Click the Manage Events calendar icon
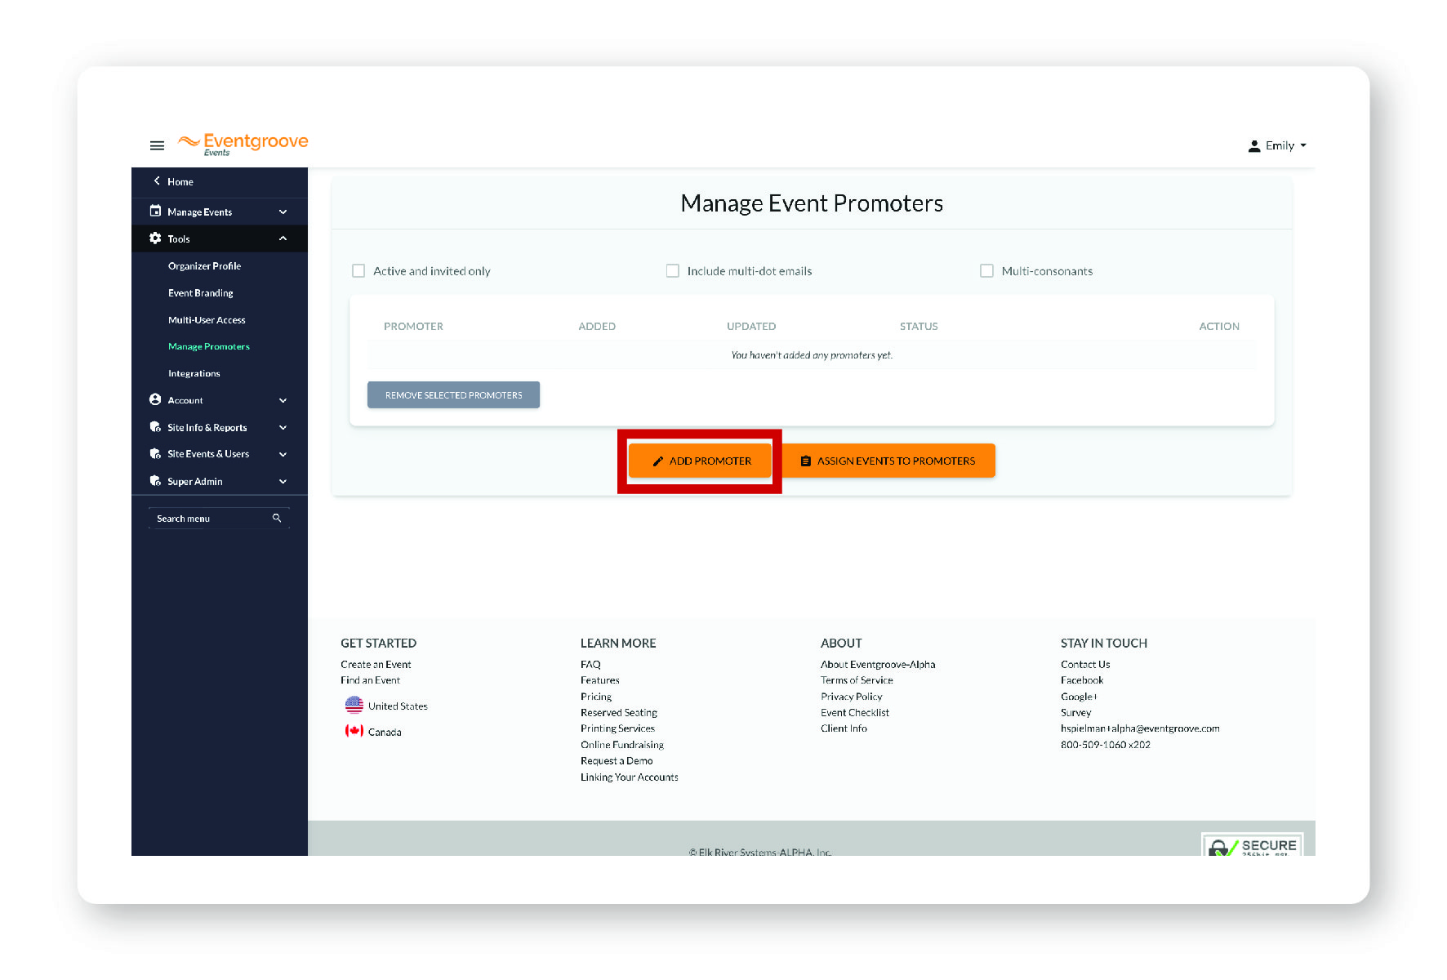This screenshot has height=980, width=1447. point(155,212)
